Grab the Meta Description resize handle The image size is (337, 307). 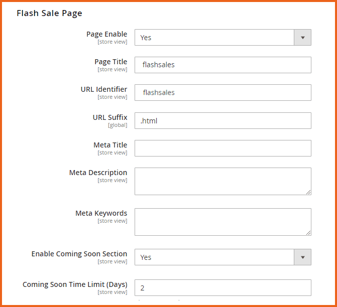(x=308, y=192)
